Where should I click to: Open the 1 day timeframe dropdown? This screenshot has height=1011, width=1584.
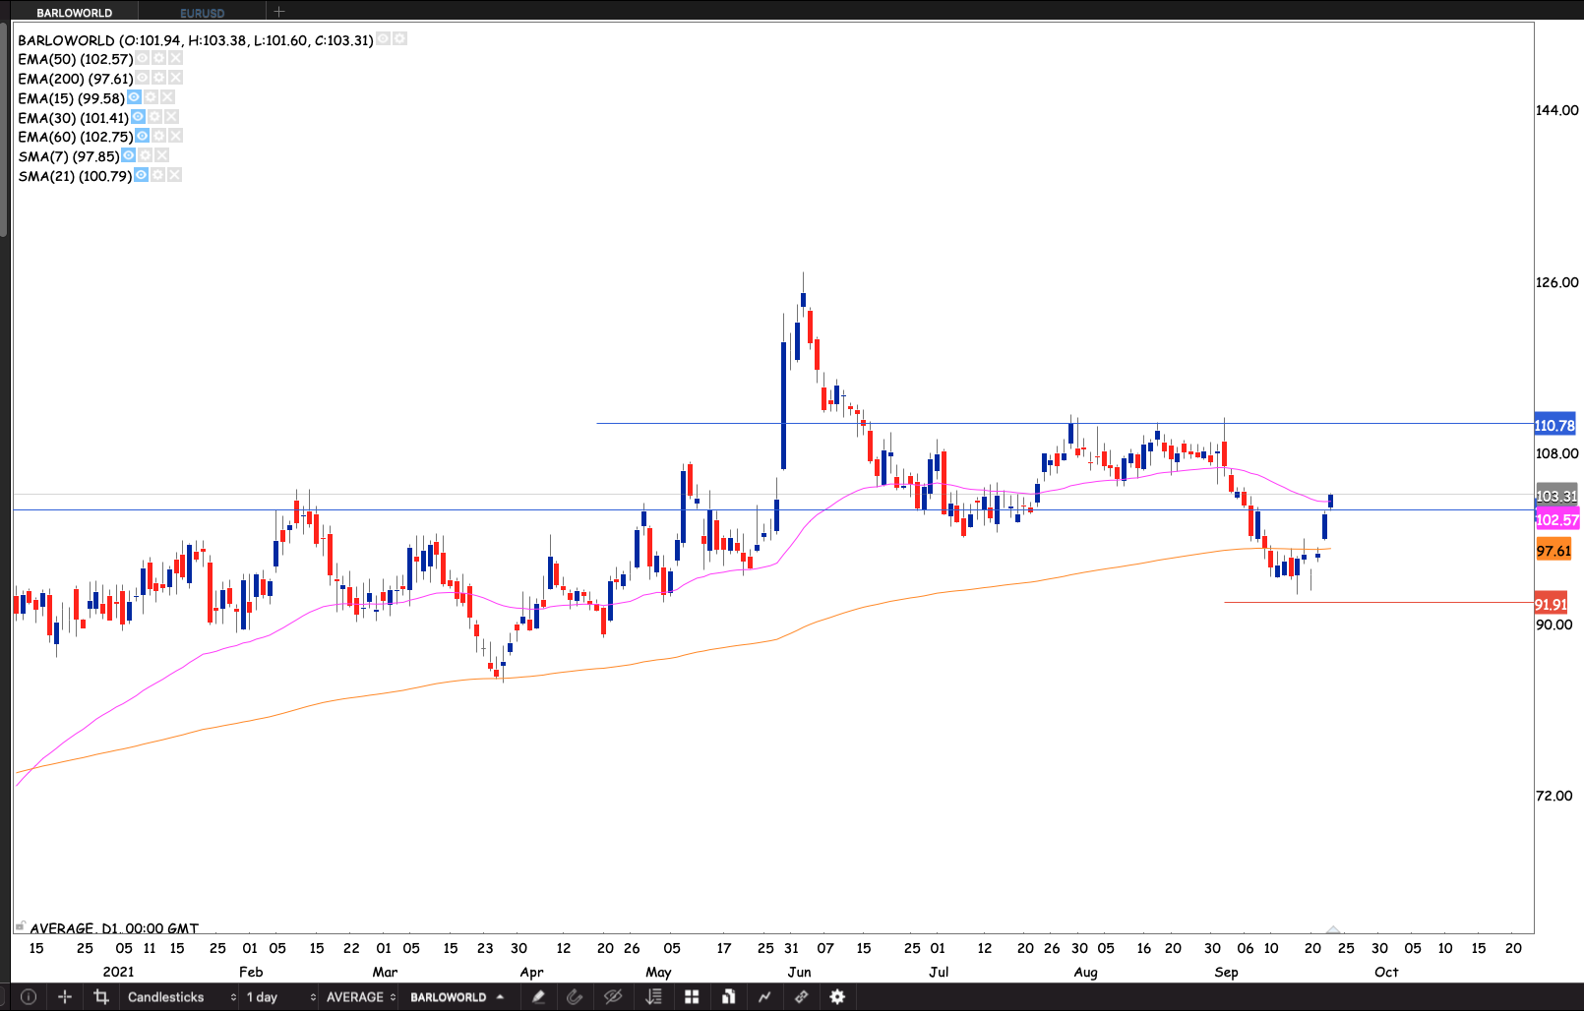coord(280,997)
